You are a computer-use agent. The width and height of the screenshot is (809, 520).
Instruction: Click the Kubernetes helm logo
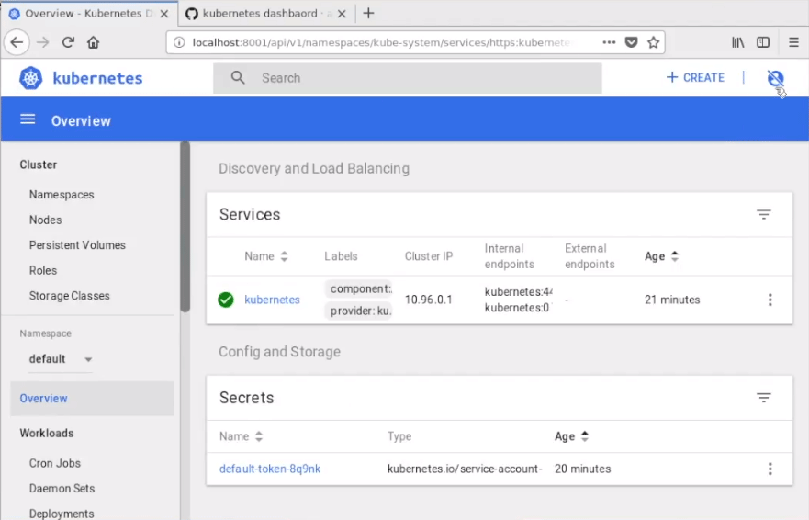click(31, 78)
